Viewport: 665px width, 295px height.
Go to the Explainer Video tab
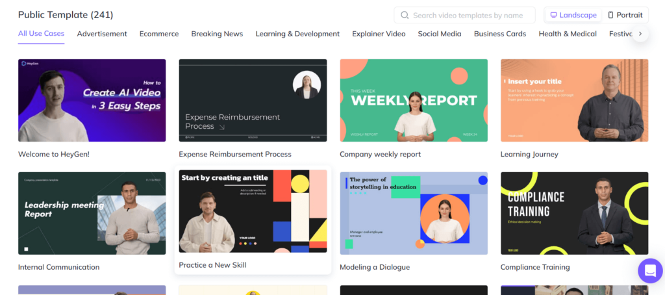tap(379, 34)
